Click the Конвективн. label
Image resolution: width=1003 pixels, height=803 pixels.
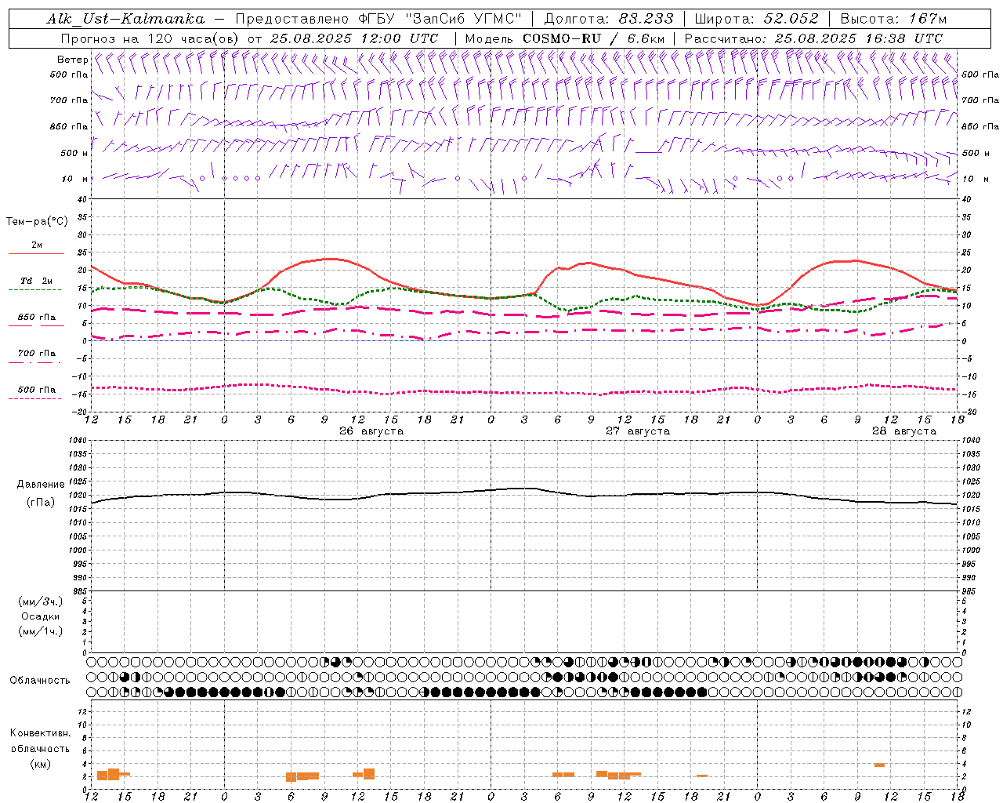tap(40, 733)
